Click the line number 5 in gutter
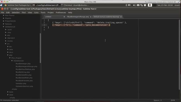 [44, 30]
